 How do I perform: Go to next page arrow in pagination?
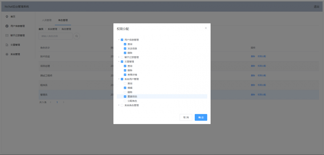(x=64, y=102)
